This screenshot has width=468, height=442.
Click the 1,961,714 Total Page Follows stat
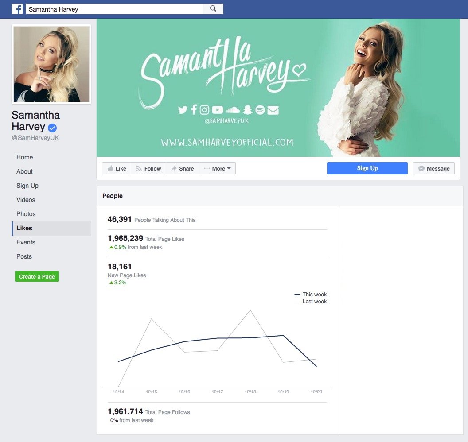pyautogui.click(x=148, y=411)
